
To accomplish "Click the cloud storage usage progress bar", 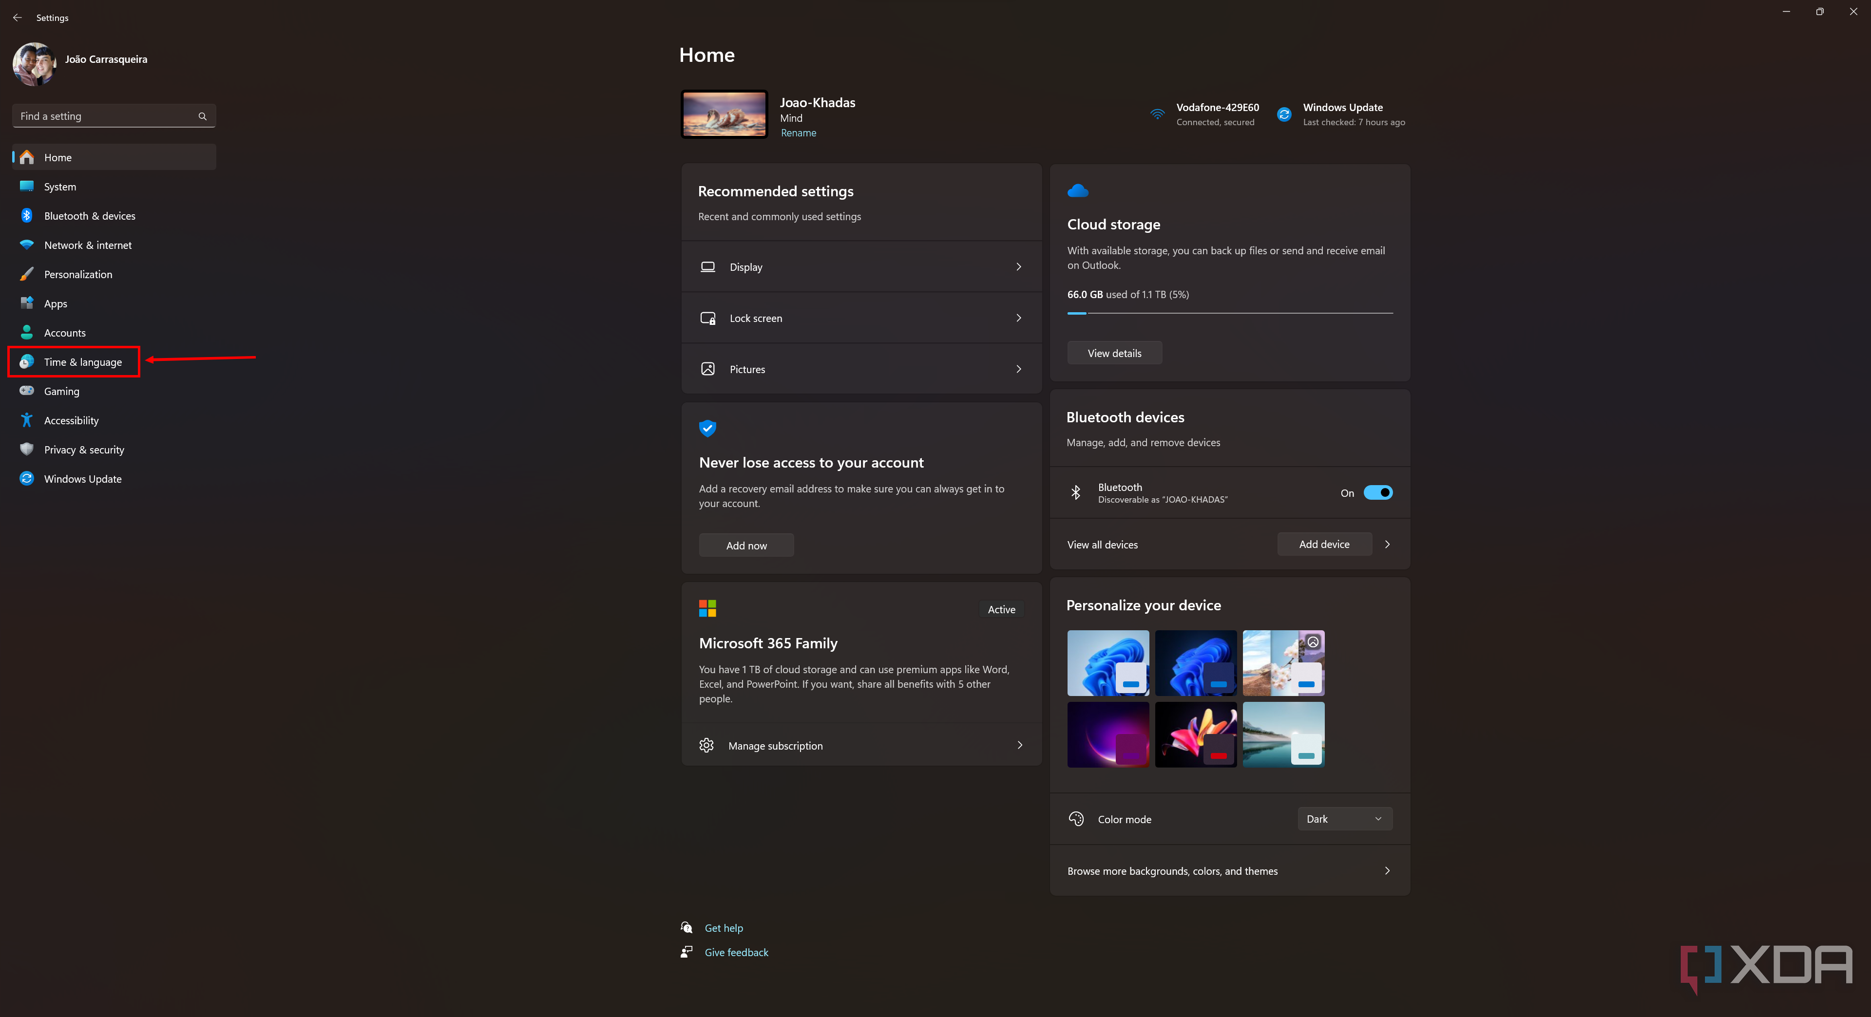I will [1230, 313].
